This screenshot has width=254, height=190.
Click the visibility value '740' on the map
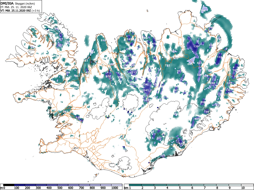click(x=203, y=11)
